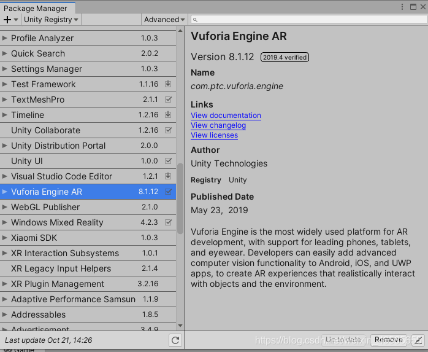Select the XR Legacy Input Helpers row
The width and height of the screenshot is (428, 352).
tap(88, 268)
